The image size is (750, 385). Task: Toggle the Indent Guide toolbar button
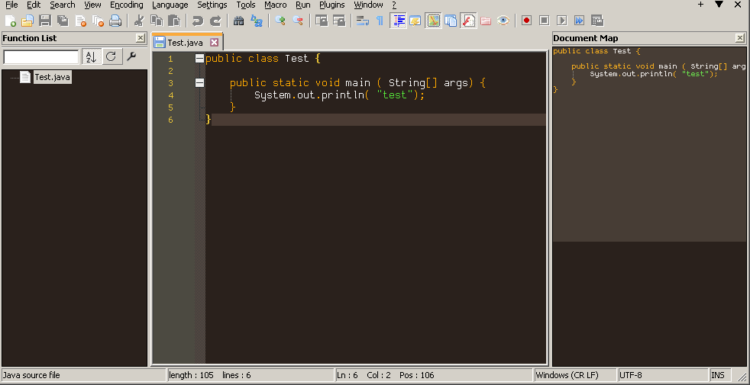point(398,21)
